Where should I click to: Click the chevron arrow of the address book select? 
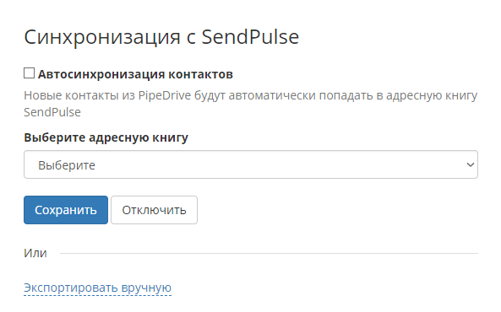(471, 165)
